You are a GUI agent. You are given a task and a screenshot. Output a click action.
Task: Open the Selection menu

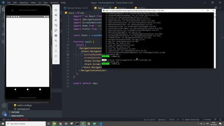click(24, 2)
